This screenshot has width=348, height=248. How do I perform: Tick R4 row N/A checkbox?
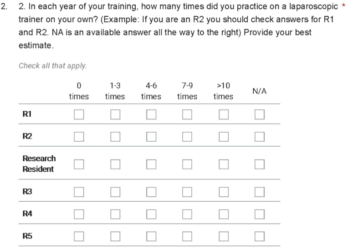[x=260, y=214]
